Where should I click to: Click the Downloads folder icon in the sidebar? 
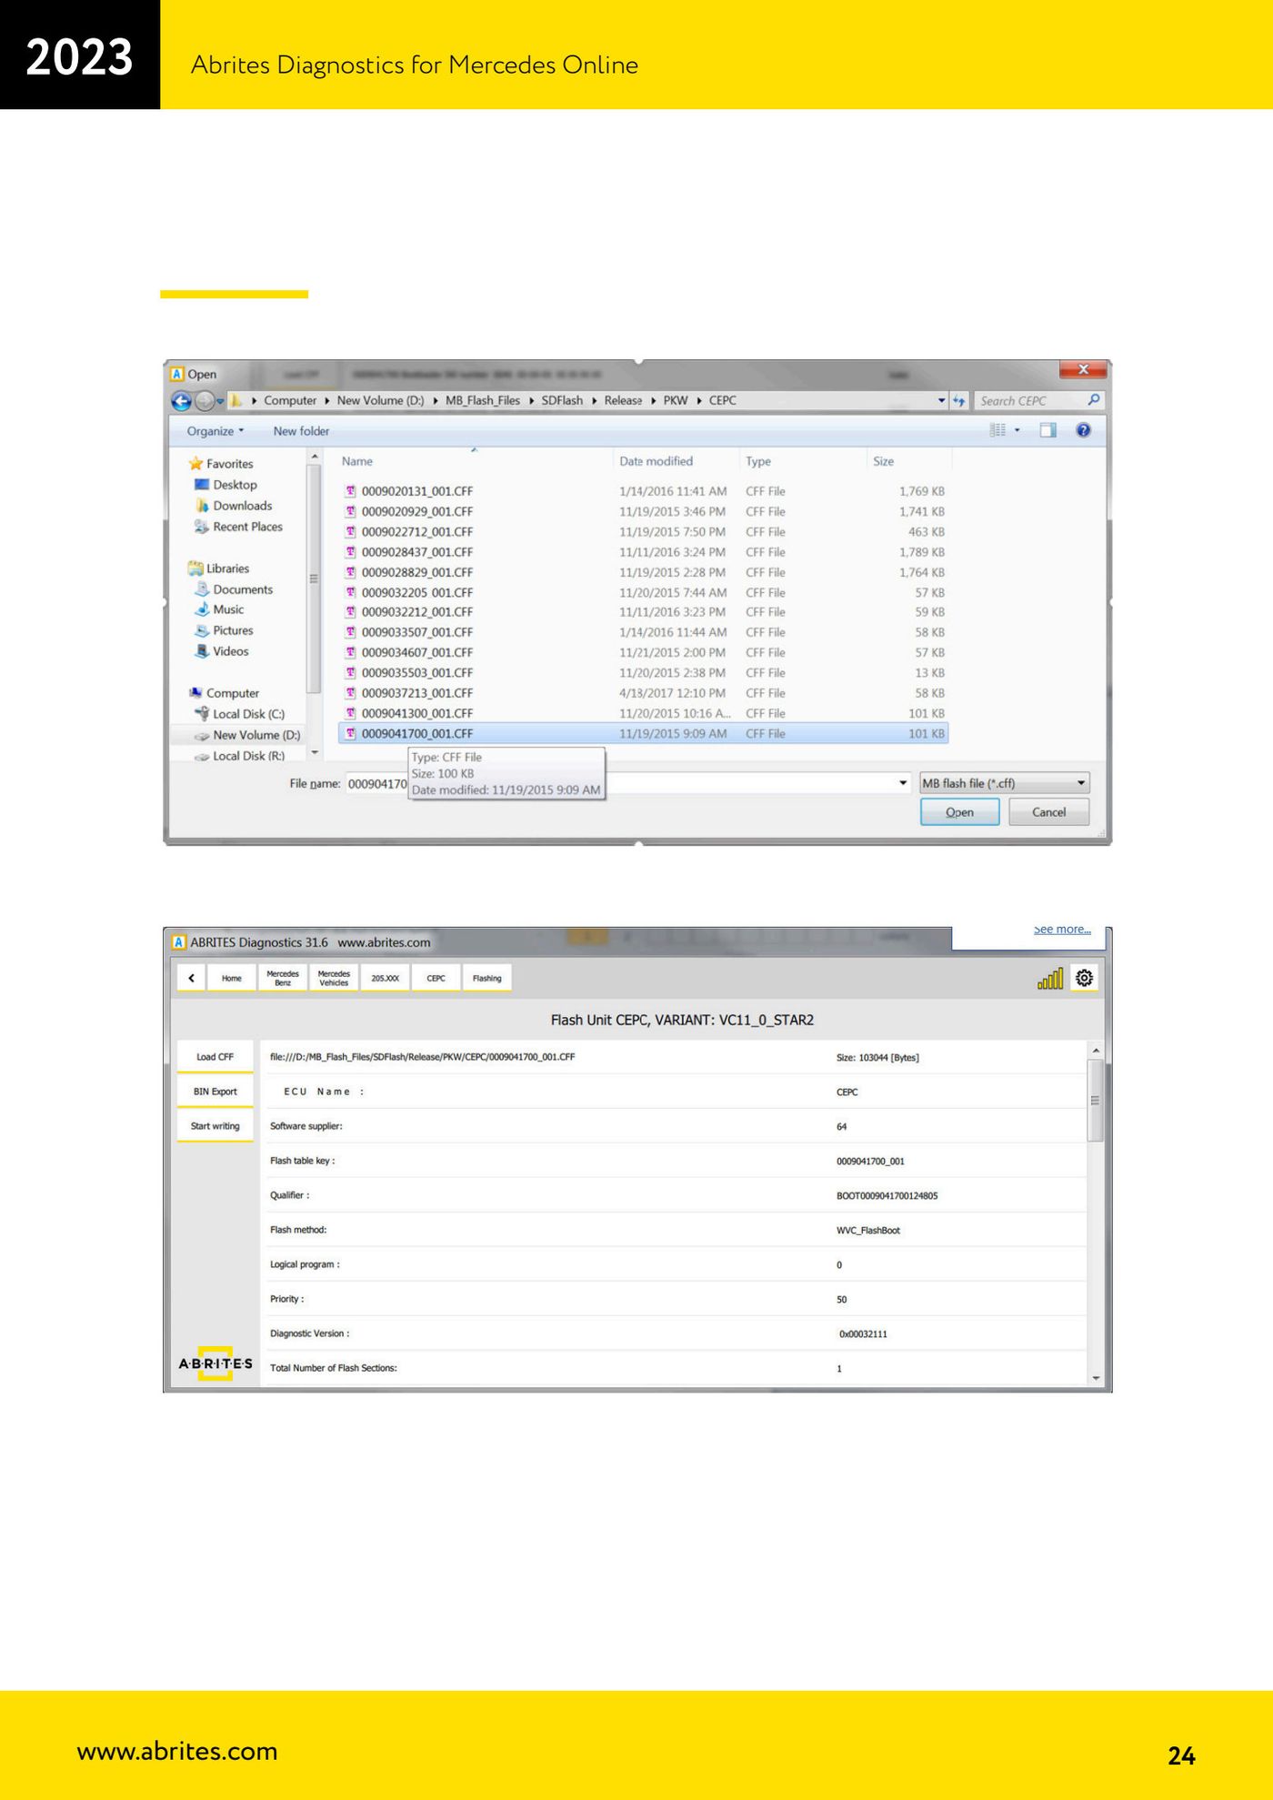(202, 506)
